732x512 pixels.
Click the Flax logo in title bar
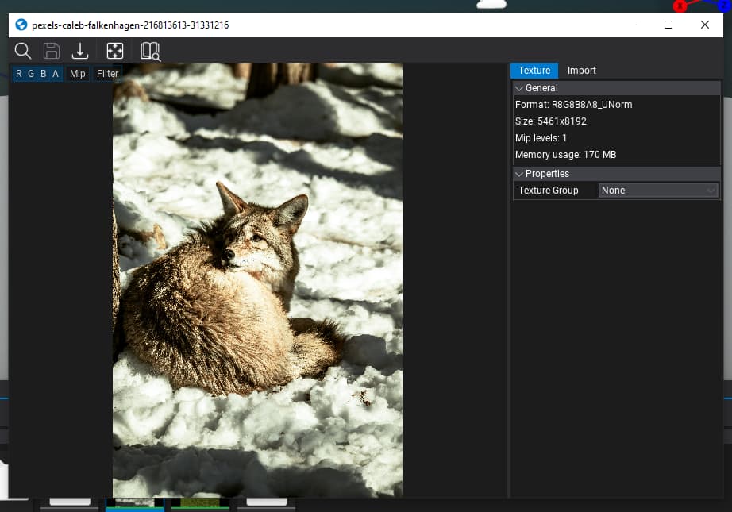pos(21,25)
